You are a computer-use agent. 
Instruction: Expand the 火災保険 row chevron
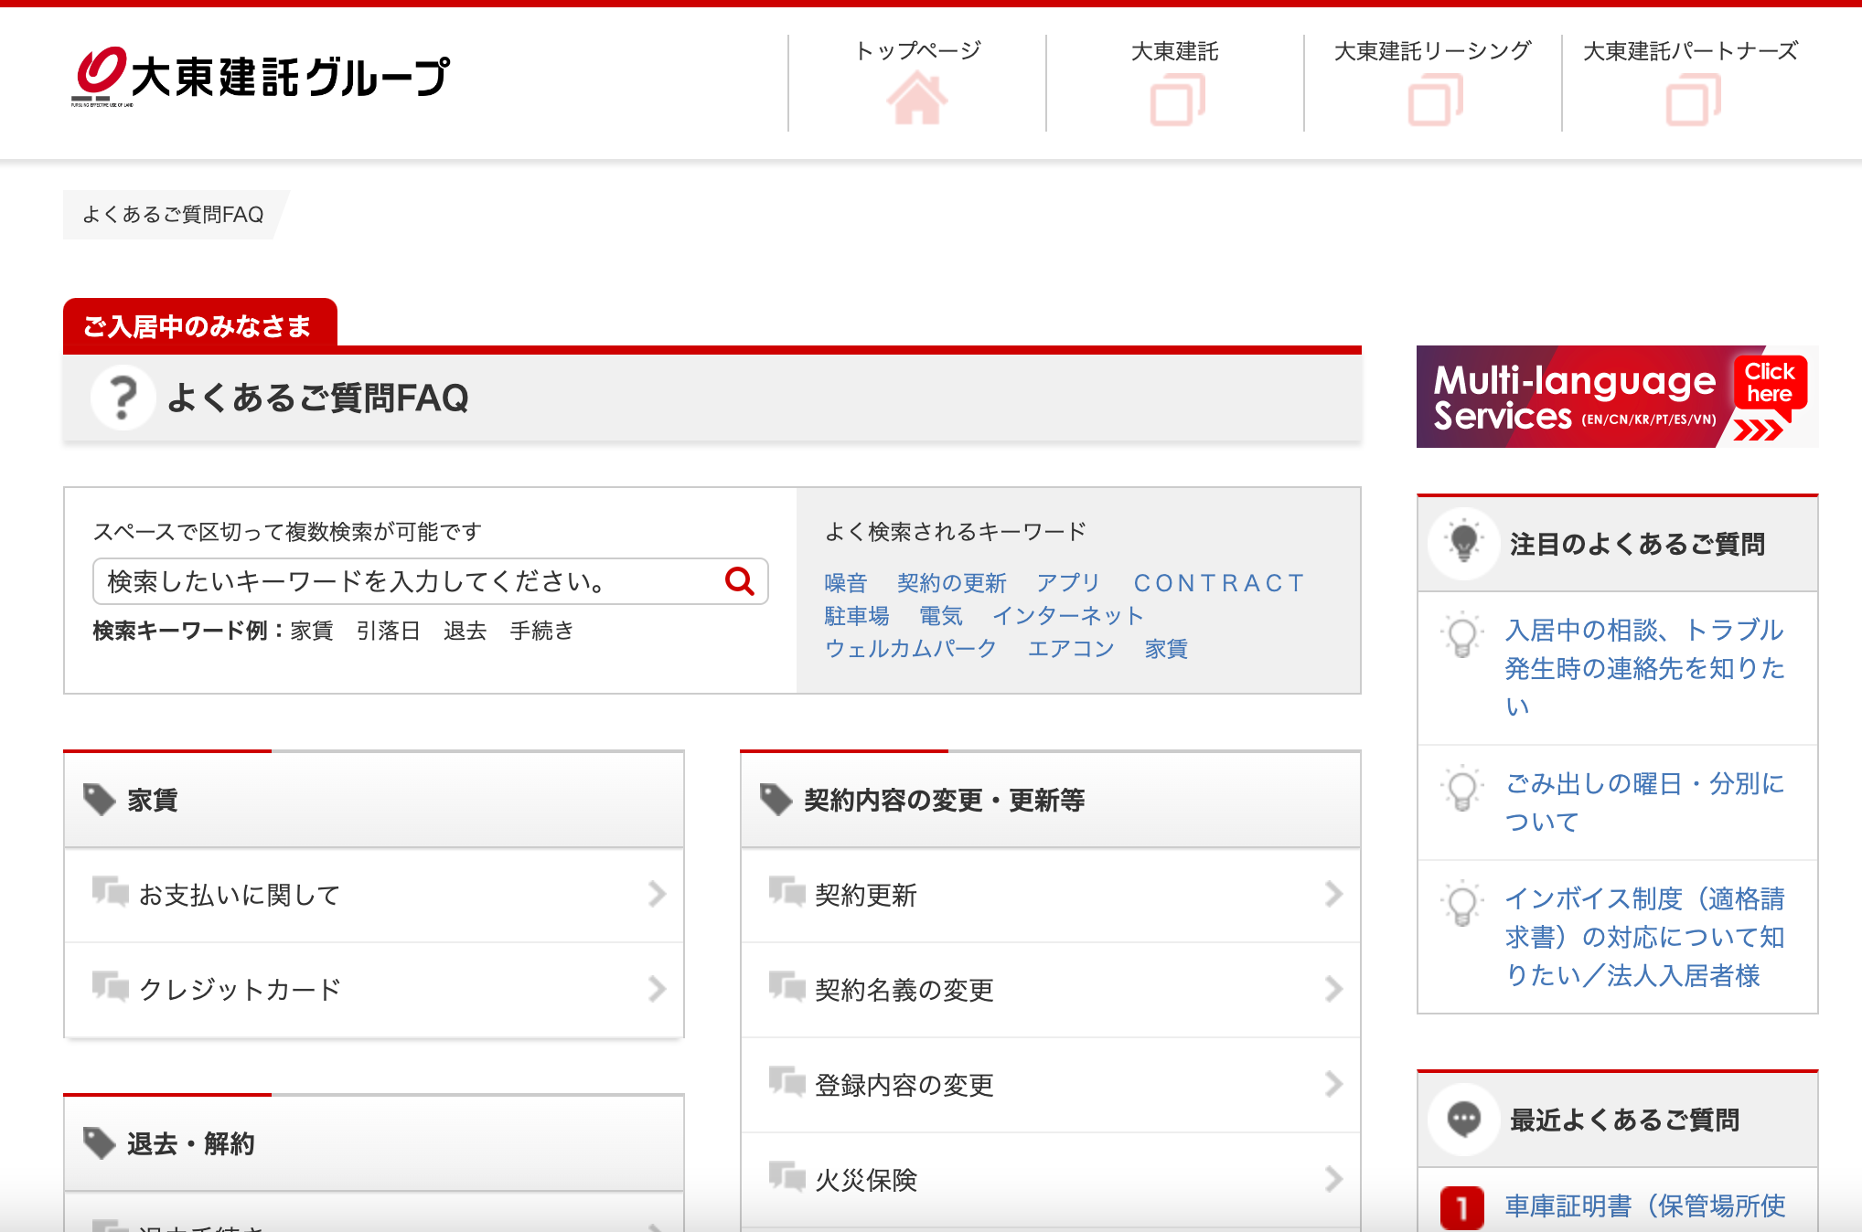pos(1333,1179)
